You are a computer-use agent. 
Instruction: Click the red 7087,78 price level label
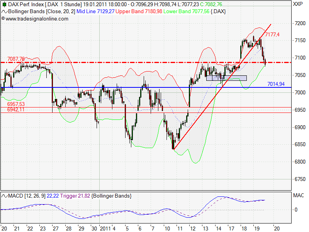[15, 59]
